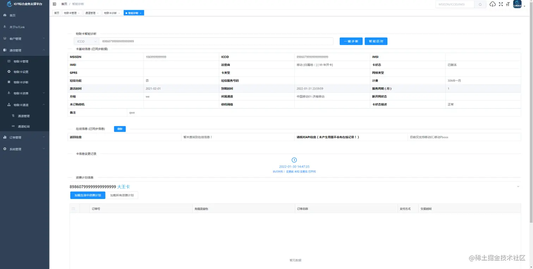Focus the ICCID number input field
Screen dimensions: 533x269
tap(216, 41)
